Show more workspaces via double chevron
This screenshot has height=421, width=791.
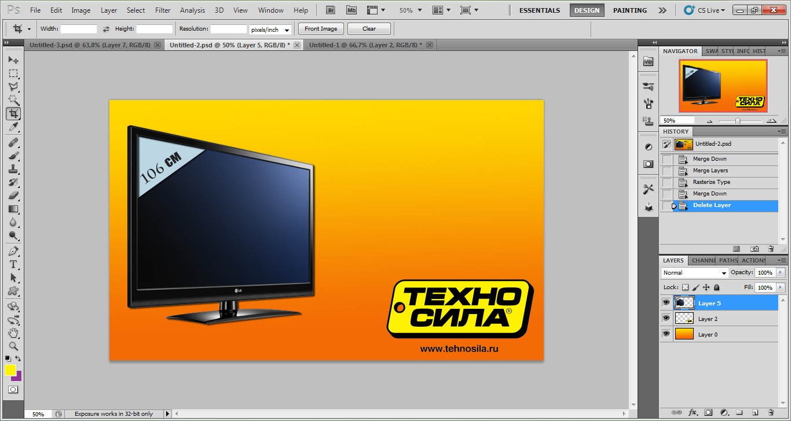[x=662, y=10]
